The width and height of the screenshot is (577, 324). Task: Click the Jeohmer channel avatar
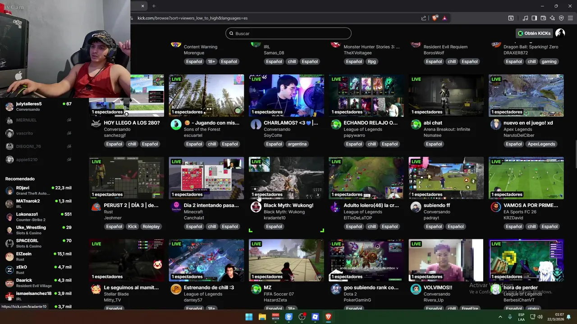pyautogui.click(x=96, y=207)
